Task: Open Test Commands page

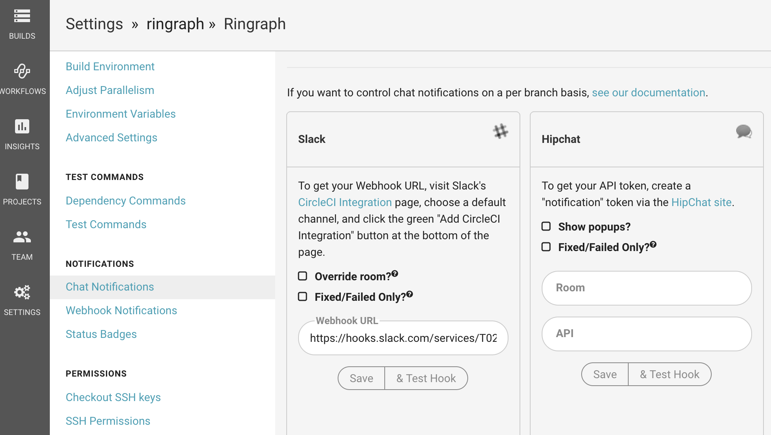Action: pos(106,224)
